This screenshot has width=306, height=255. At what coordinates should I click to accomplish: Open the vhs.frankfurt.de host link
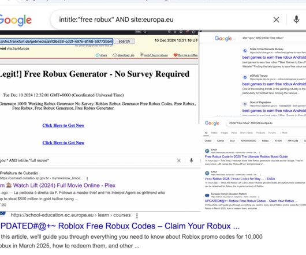tap(18, 48)
